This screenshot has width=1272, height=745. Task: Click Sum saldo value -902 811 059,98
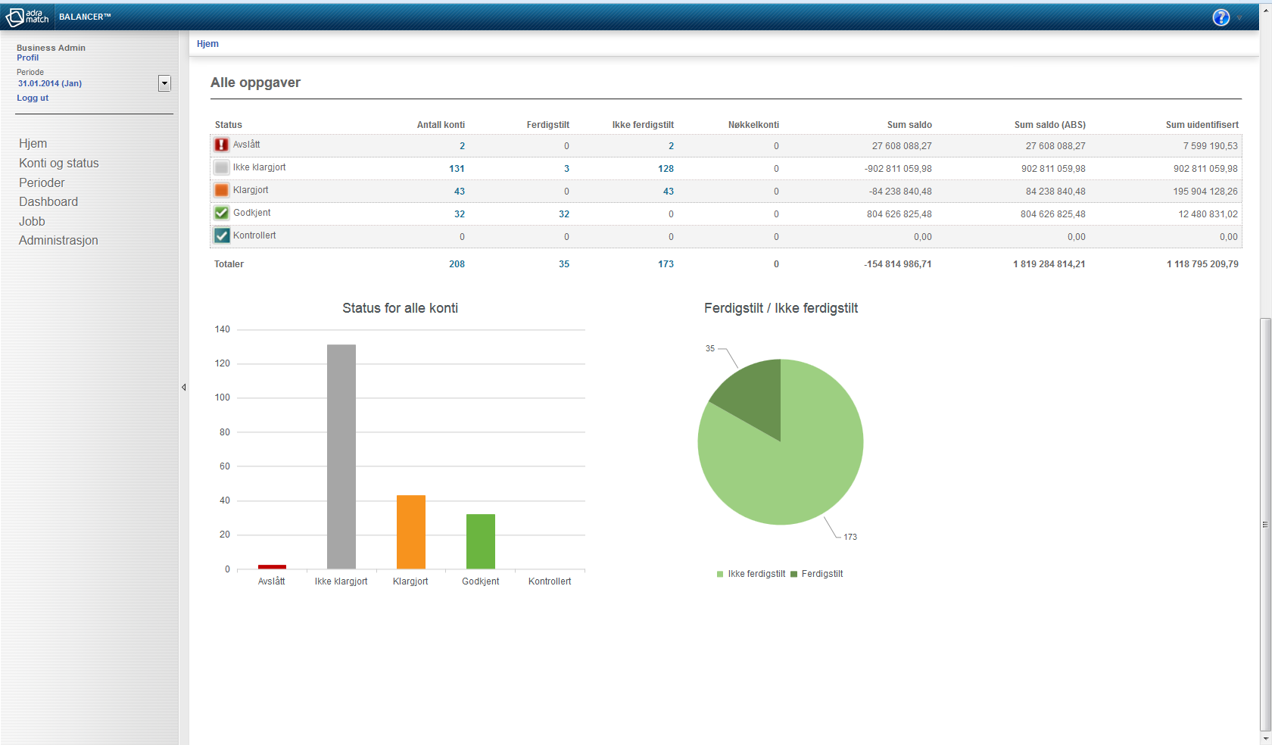(x=898, y=169)
